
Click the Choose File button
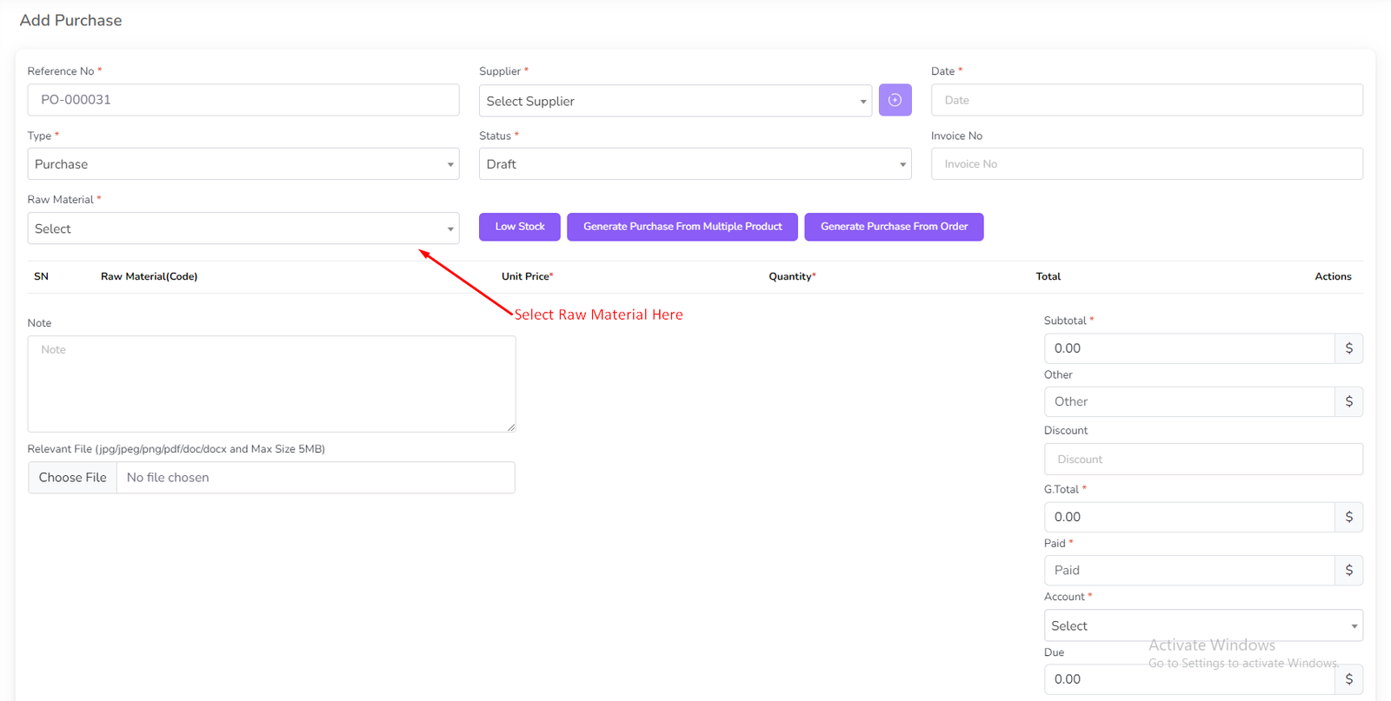pos(72,478)
